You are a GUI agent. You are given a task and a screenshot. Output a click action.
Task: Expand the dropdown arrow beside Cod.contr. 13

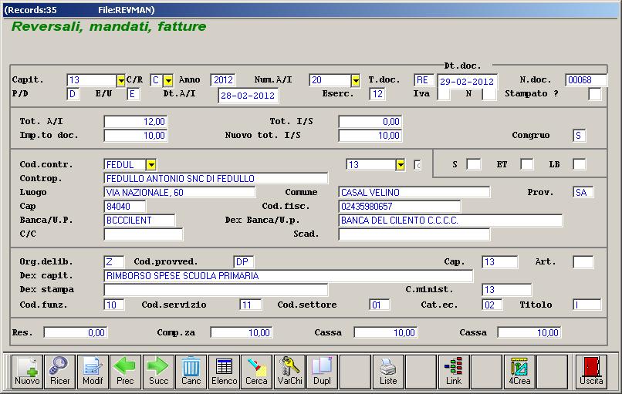(401, 164)
